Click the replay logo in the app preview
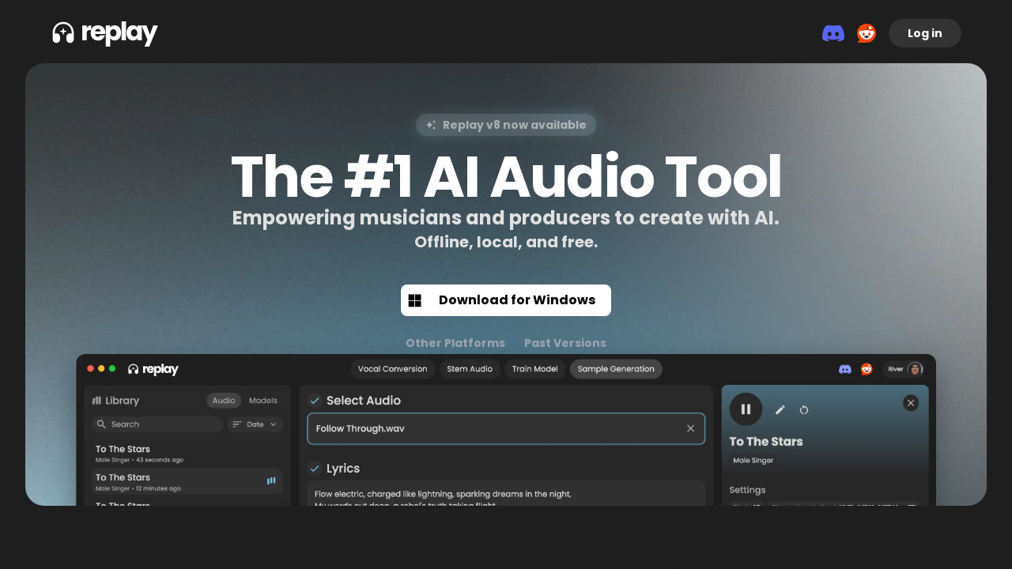This screenshot has width=1012, height=569. (153, 369)
